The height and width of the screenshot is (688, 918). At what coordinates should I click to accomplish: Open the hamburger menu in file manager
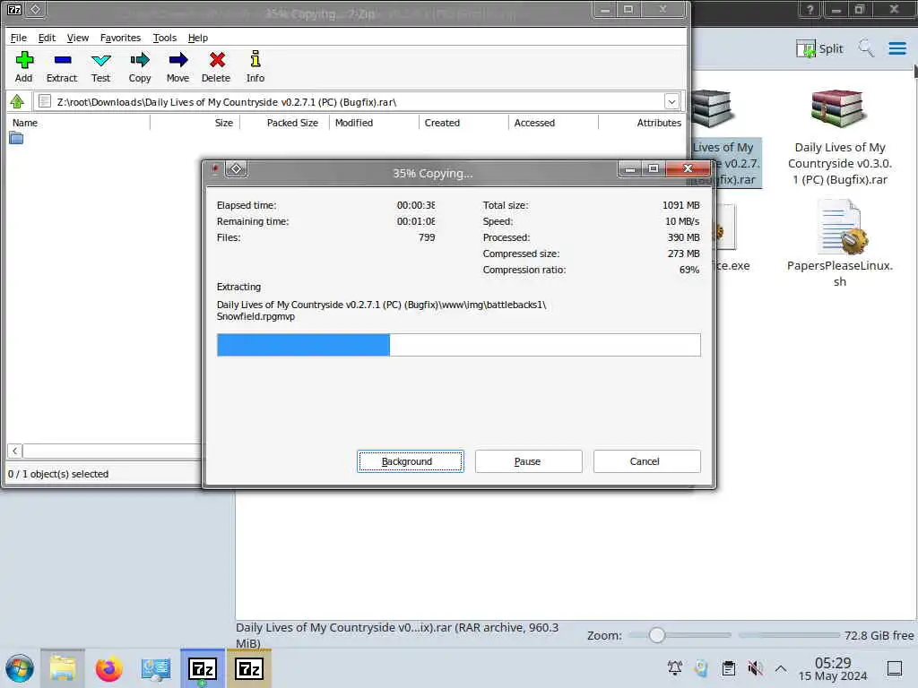896,48
